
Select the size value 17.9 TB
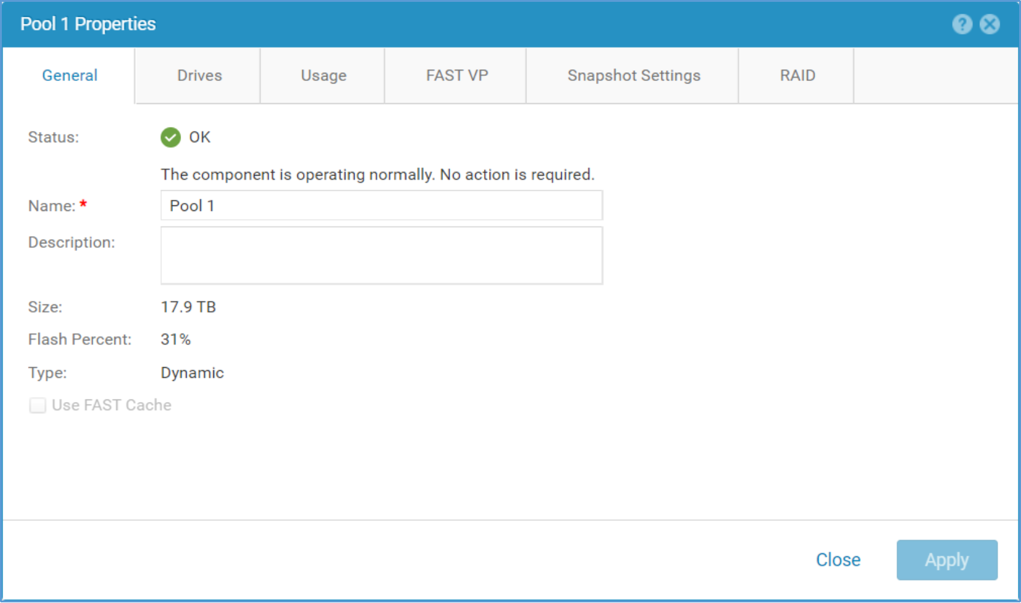[x=189, y=307]
